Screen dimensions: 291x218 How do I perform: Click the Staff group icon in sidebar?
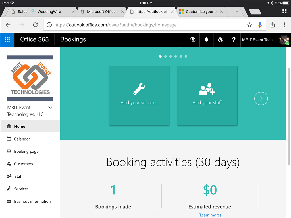[x=9, y=176]
